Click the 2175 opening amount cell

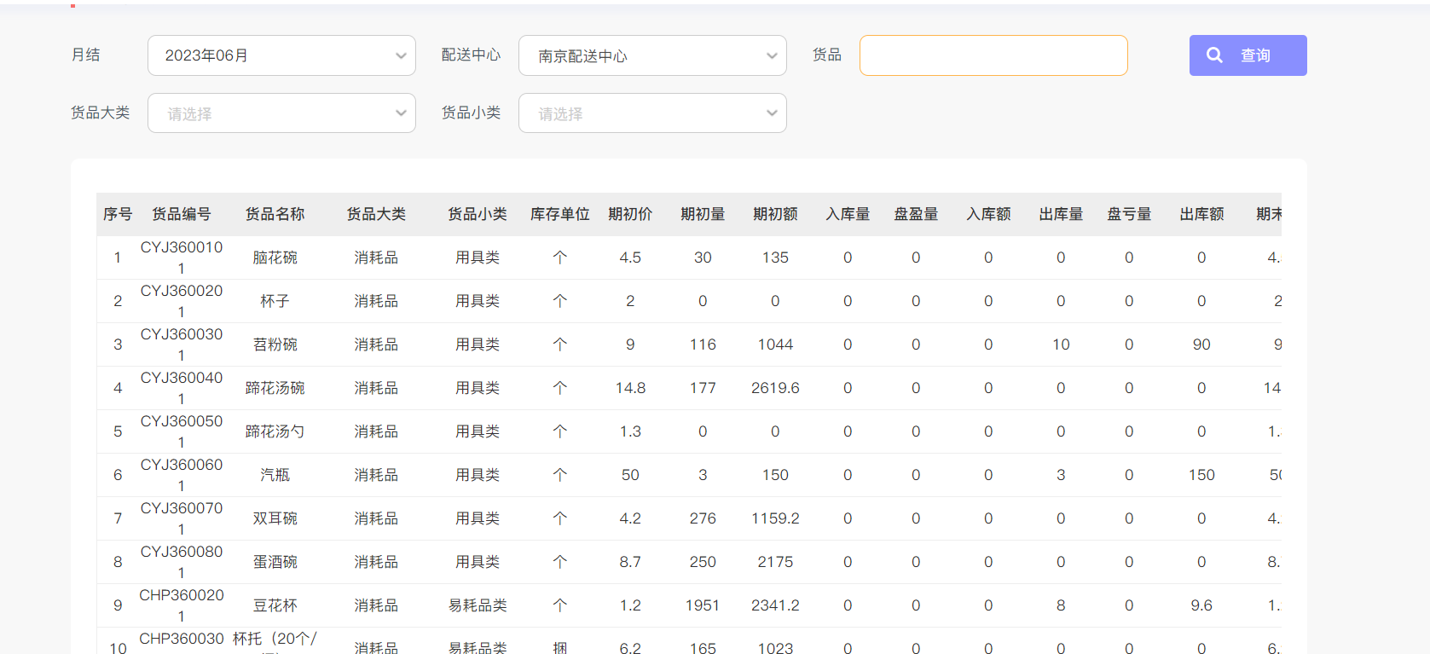click(775, 562)
